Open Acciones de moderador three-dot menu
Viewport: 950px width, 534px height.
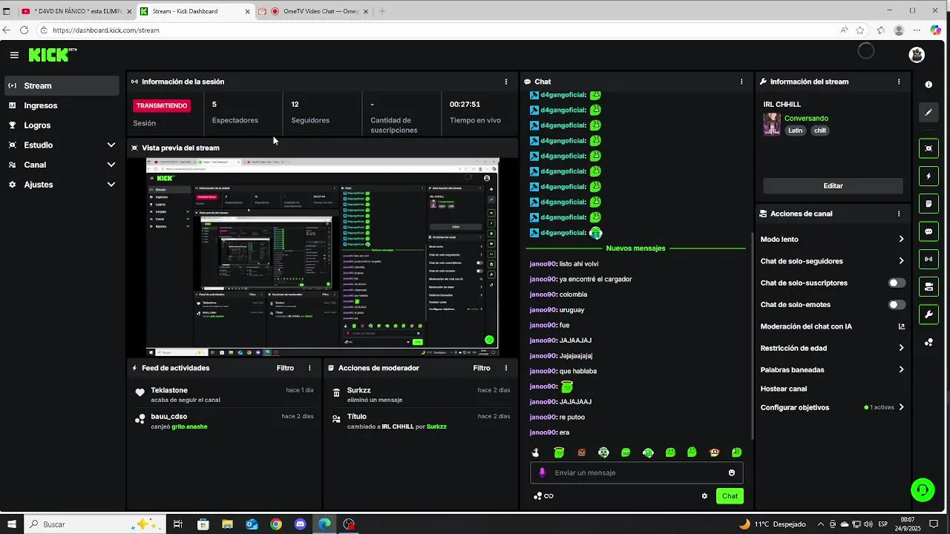pos(506,368)
